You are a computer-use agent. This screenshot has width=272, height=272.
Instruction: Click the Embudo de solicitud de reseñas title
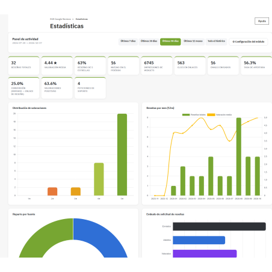pos(165,214)
